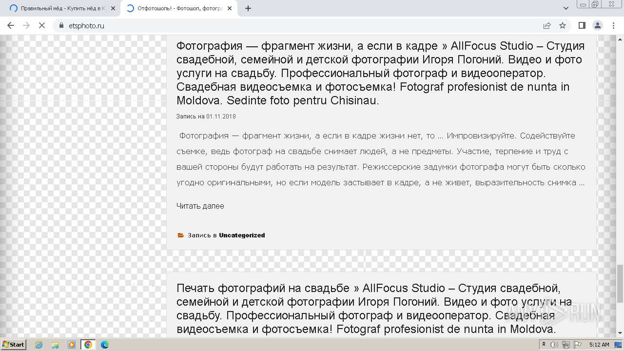Image resolution: width=624 pixels, height=351 pixels.
Task: Click the page vertical scrollbar thumb
Action: (620, 283)
